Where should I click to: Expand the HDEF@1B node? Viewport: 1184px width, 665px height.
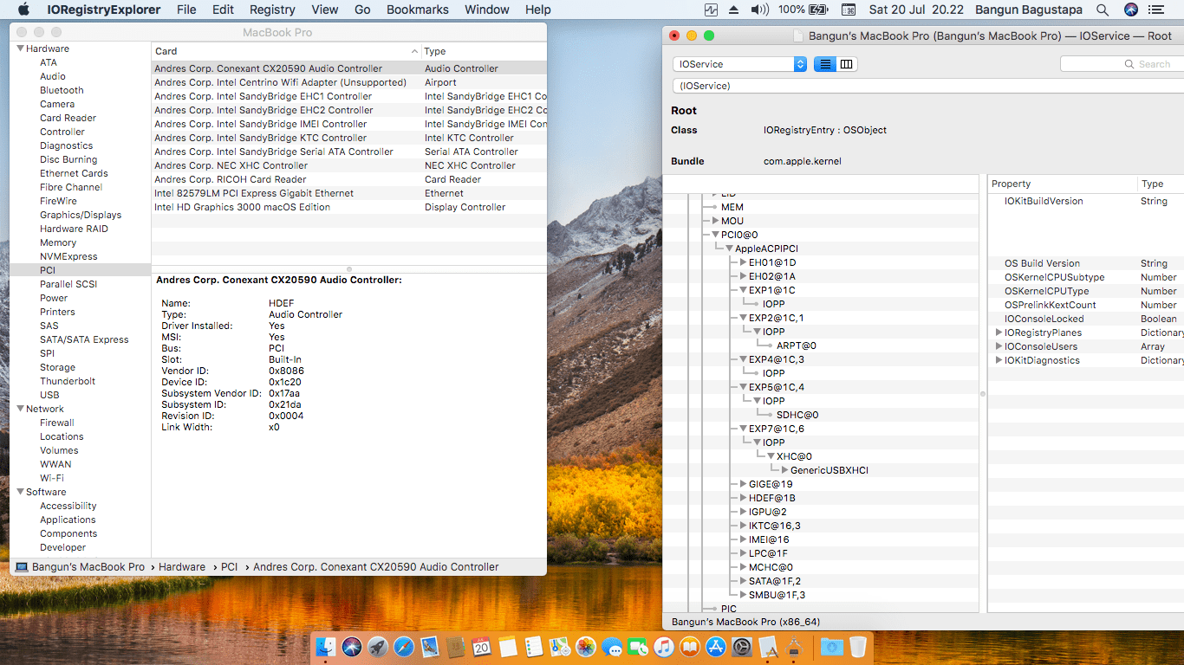click(x=743, y=498)
